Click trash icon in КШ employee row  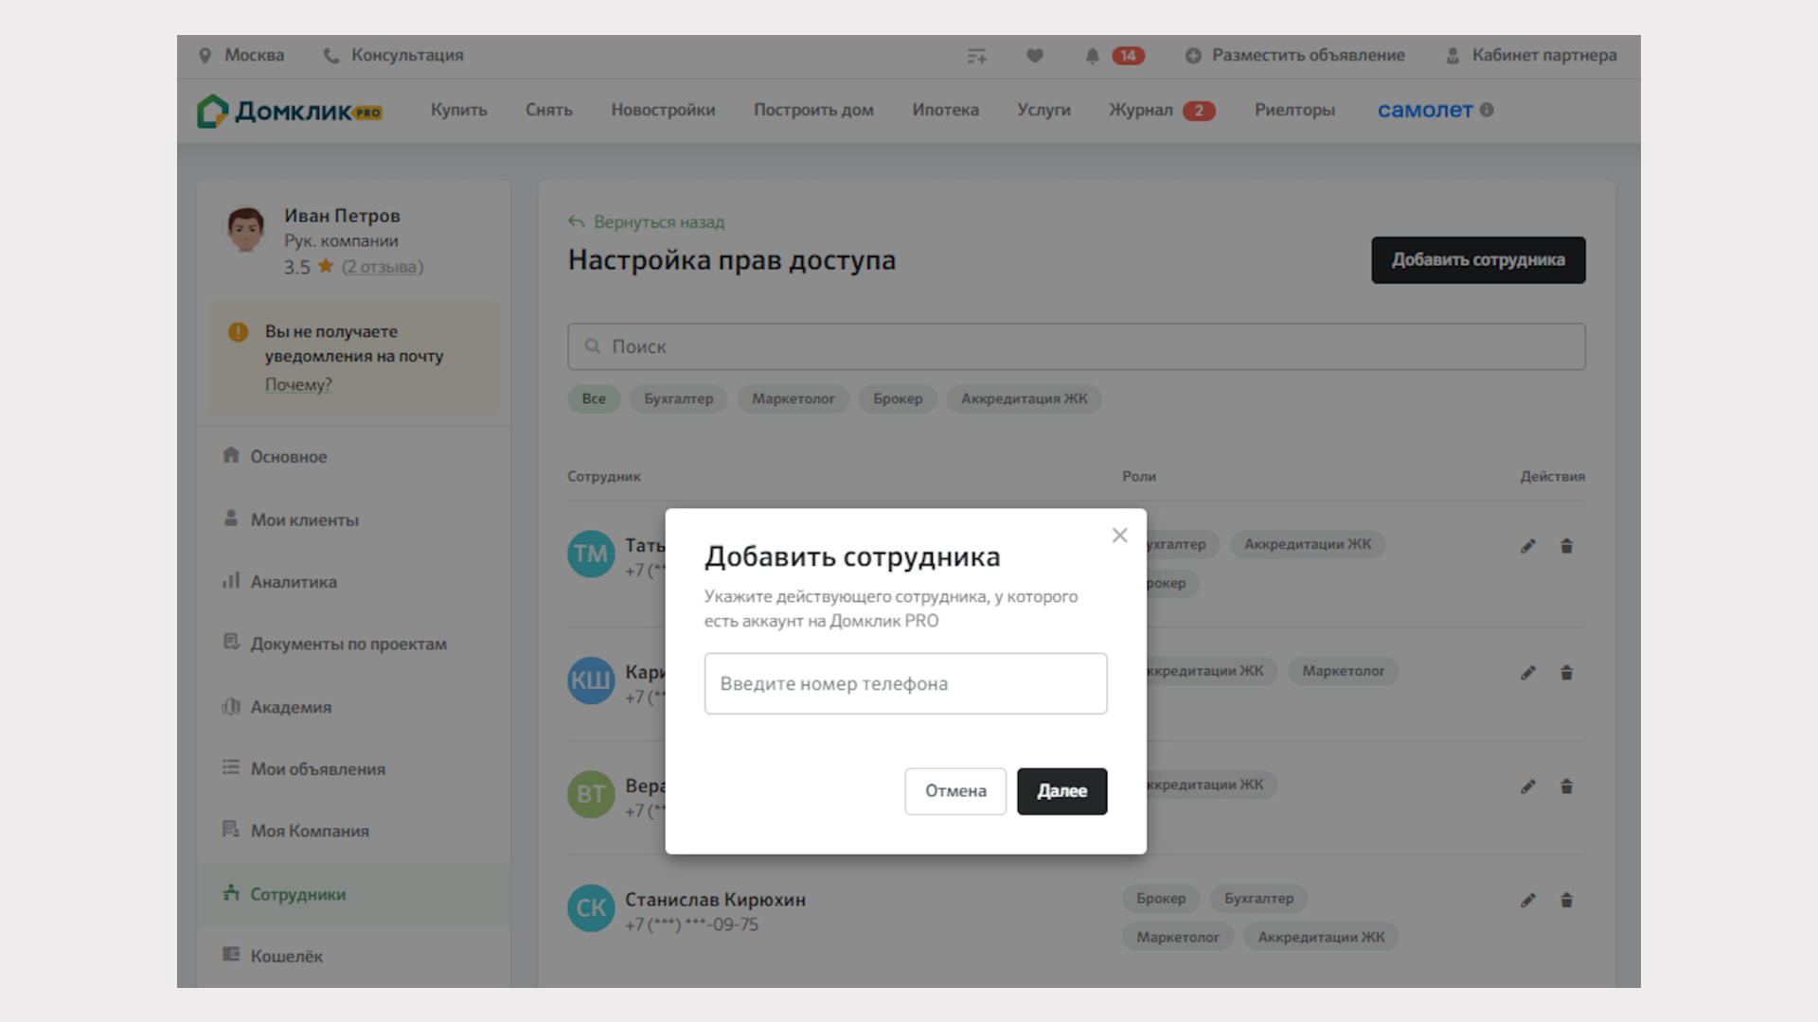pos(1566,673)
